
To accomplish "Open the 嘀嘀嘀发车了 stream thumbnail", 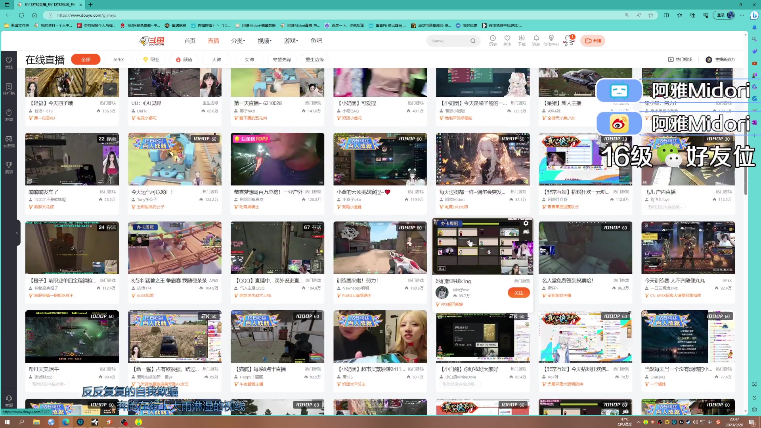I will pyautogui.click(x=72, y=159).
